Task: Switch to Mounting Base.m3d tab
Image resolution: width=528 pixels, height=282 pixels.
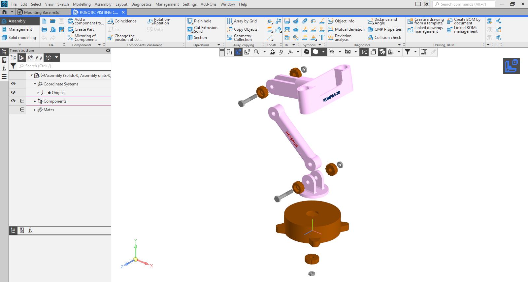Action: [x=42, y=12]
